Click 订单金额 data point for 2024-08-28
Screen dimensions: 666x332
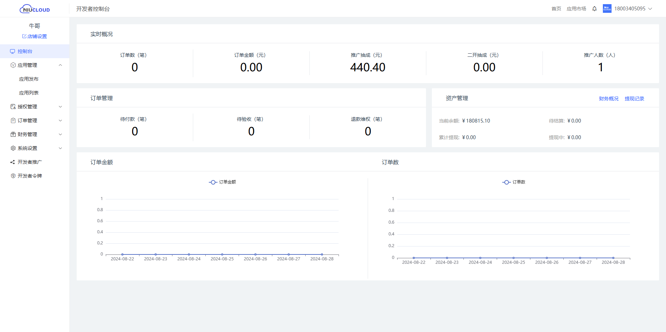(x=322, y=254)
